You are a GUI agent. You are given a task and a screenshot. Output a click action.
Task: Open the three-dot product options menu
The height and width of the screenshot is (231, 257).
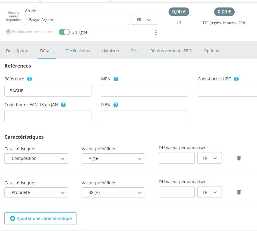[156, 33]
